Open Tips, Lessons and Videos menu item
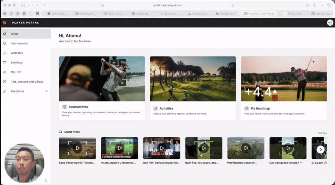Image resolution: width=335 pixels, height=185 pixels. (26, 82)
